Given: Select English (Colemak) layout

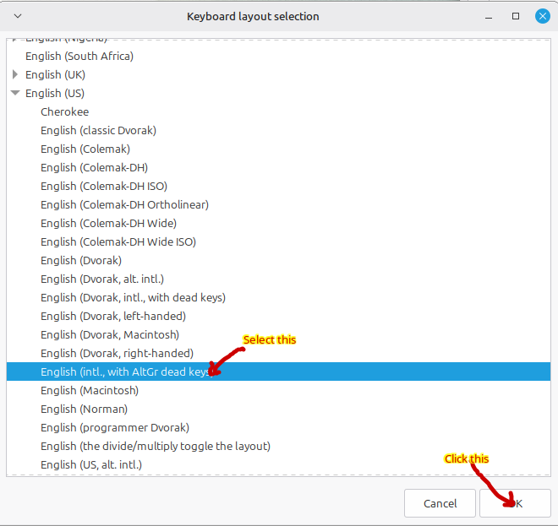Looking at the screenshot, I should click(85, 149).
